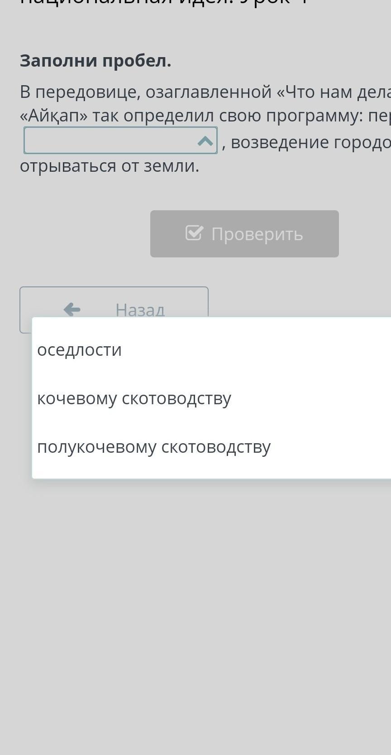Pick полукочевому скотоводству in the dropdown list
This screenshot has height=755, width=391.
154,447
